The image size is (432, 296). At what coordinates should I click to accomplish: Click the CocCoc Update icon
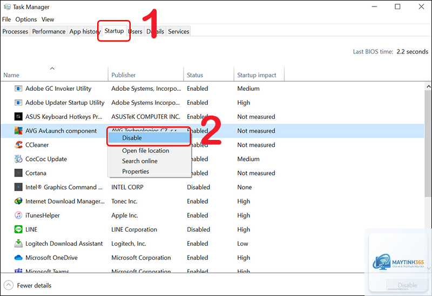(18, 159)
